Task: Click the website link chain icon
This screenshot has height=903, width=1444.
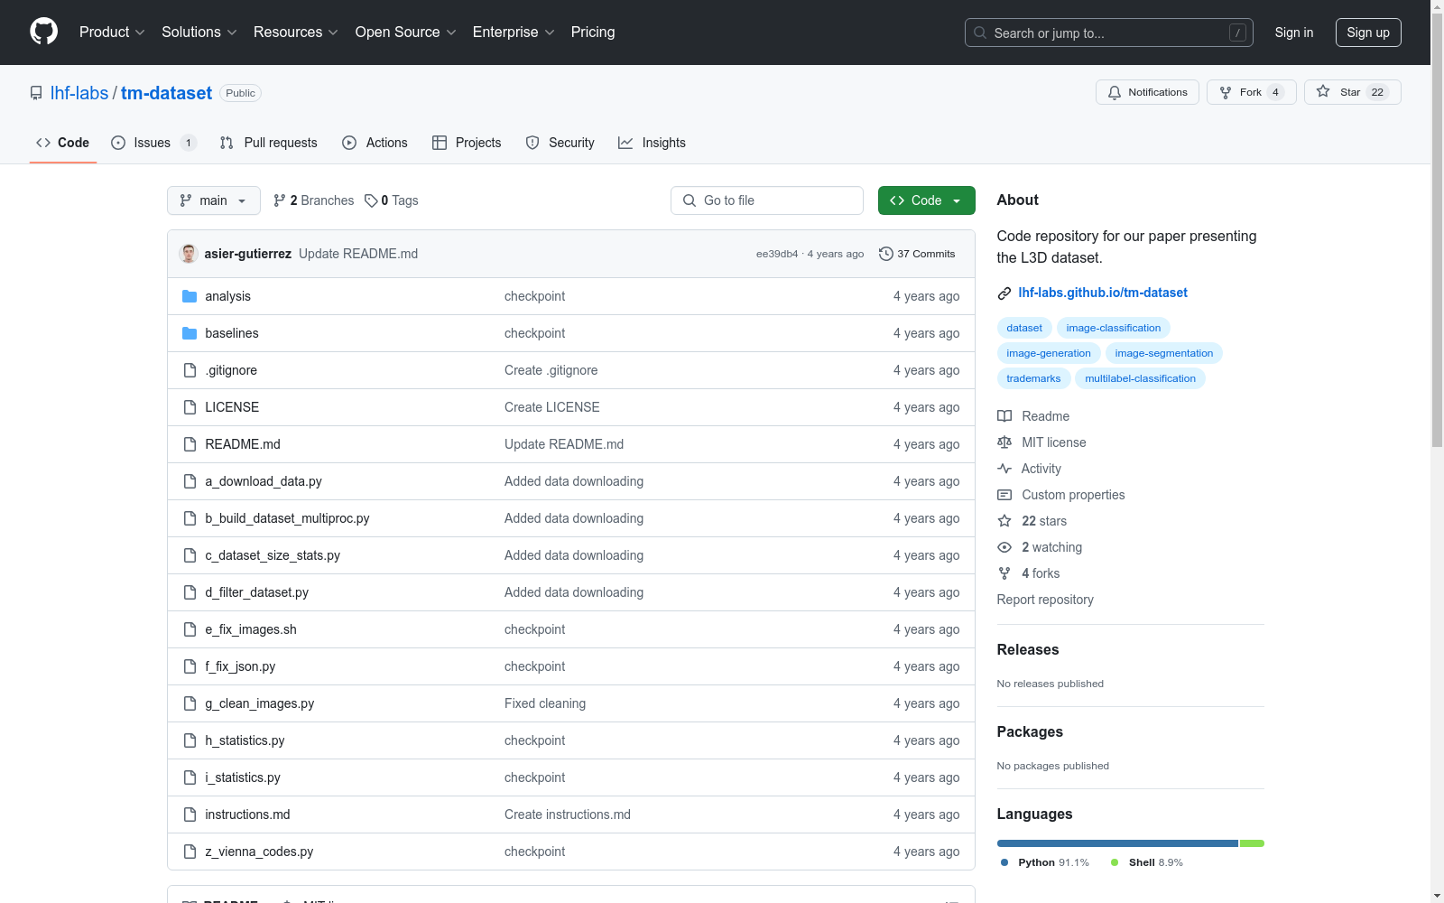Action: point(1004,293)
